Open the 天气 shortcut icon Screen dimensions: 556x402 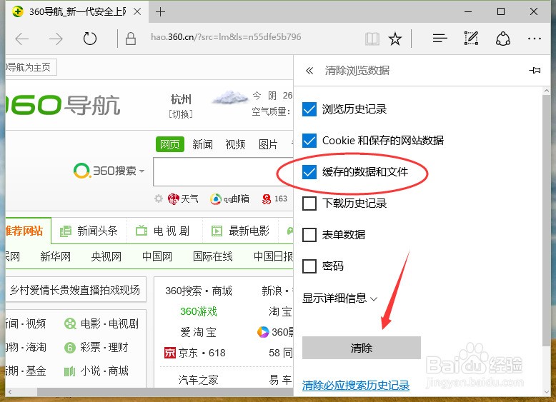pos(174,199)
